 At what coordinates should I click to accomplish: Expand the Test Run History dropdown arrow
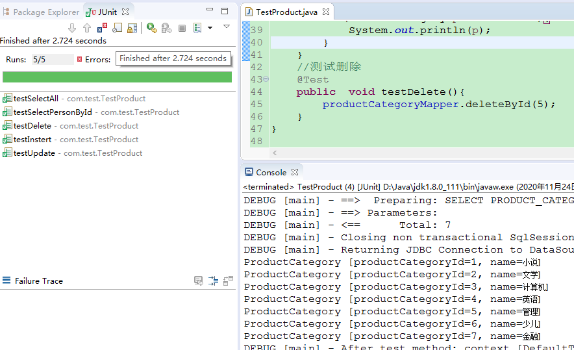[210, 28]
